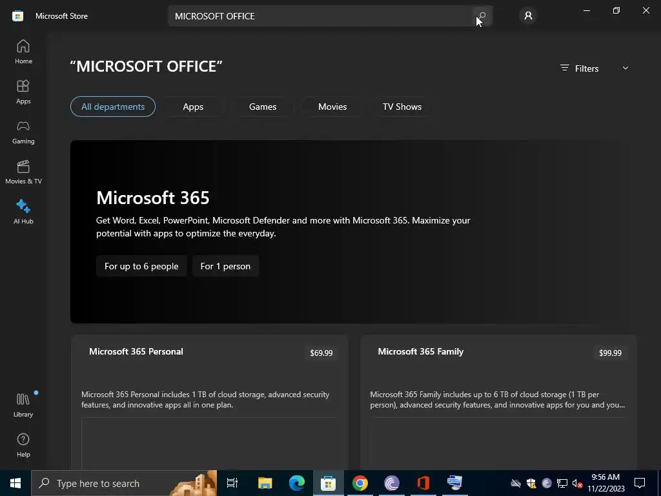661x496 pixels.
Task: Click the Filters chevron arrow
Action: [x=625, y=68]
